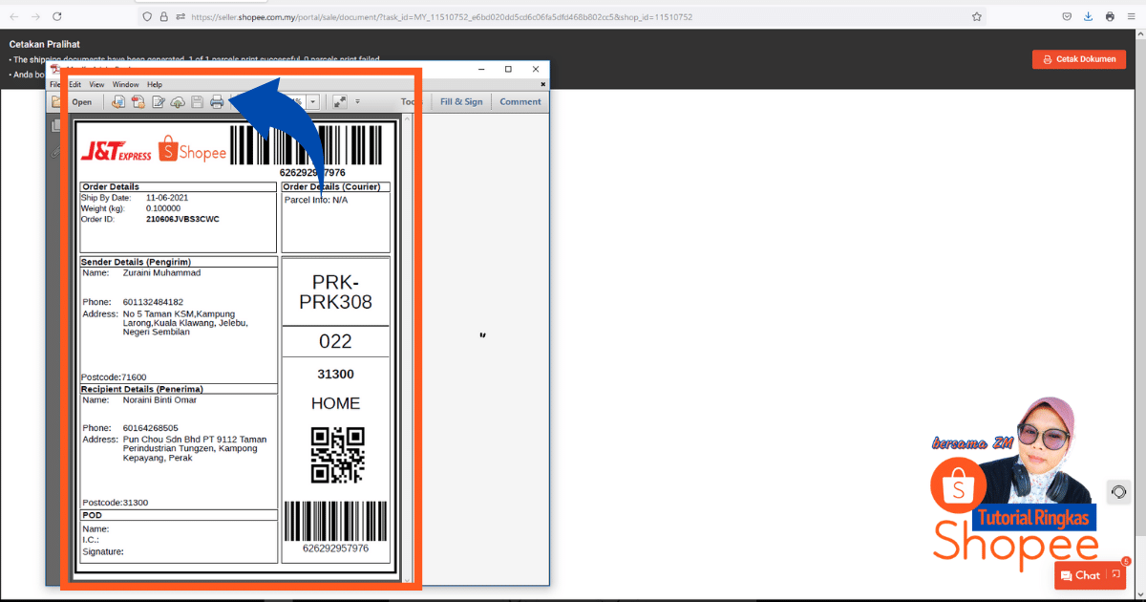This screenshot has height=602, width=1146.
Task: Click the QR code on shipping label
Action: click(338, 456)
